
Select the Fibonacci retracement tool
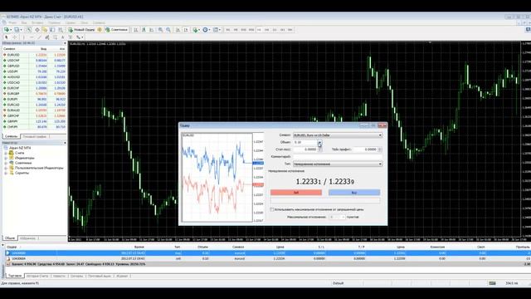(x=55, y=37)
